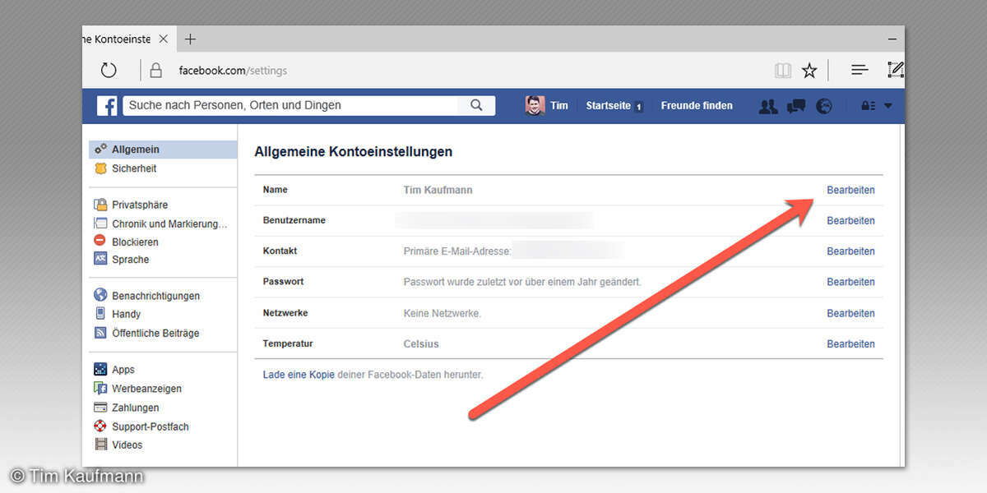
Task: Open the reading view book icon
Action: (x=783, y=71)
